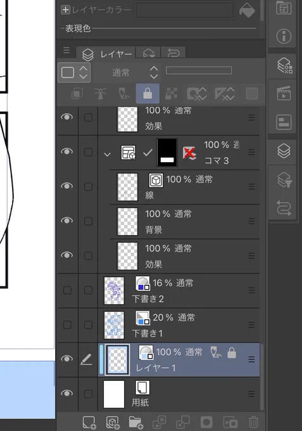302x431 pixels.
Task: Enable clip to layer below icon
Action: [x=77, y=93]
